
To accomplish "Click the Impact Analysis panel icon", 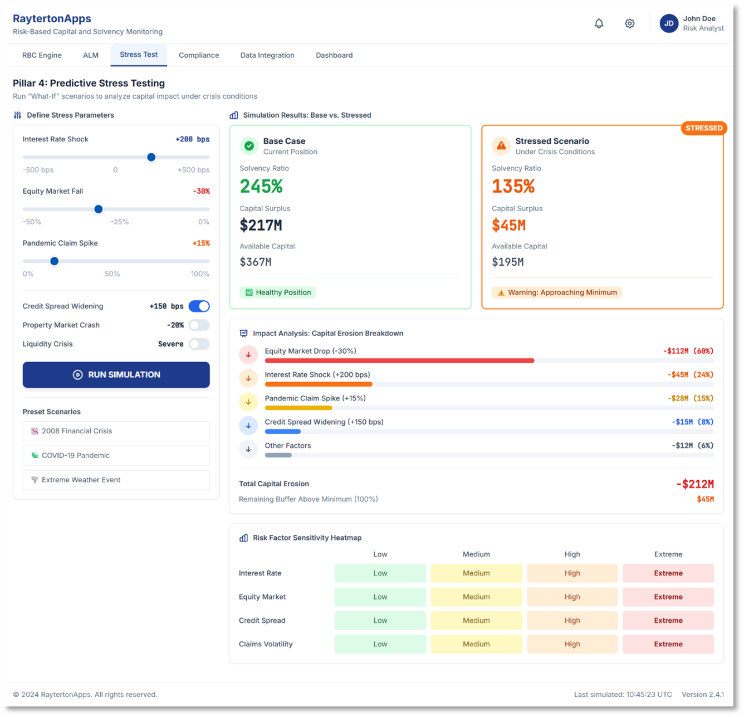I will [x=243, y=333].
